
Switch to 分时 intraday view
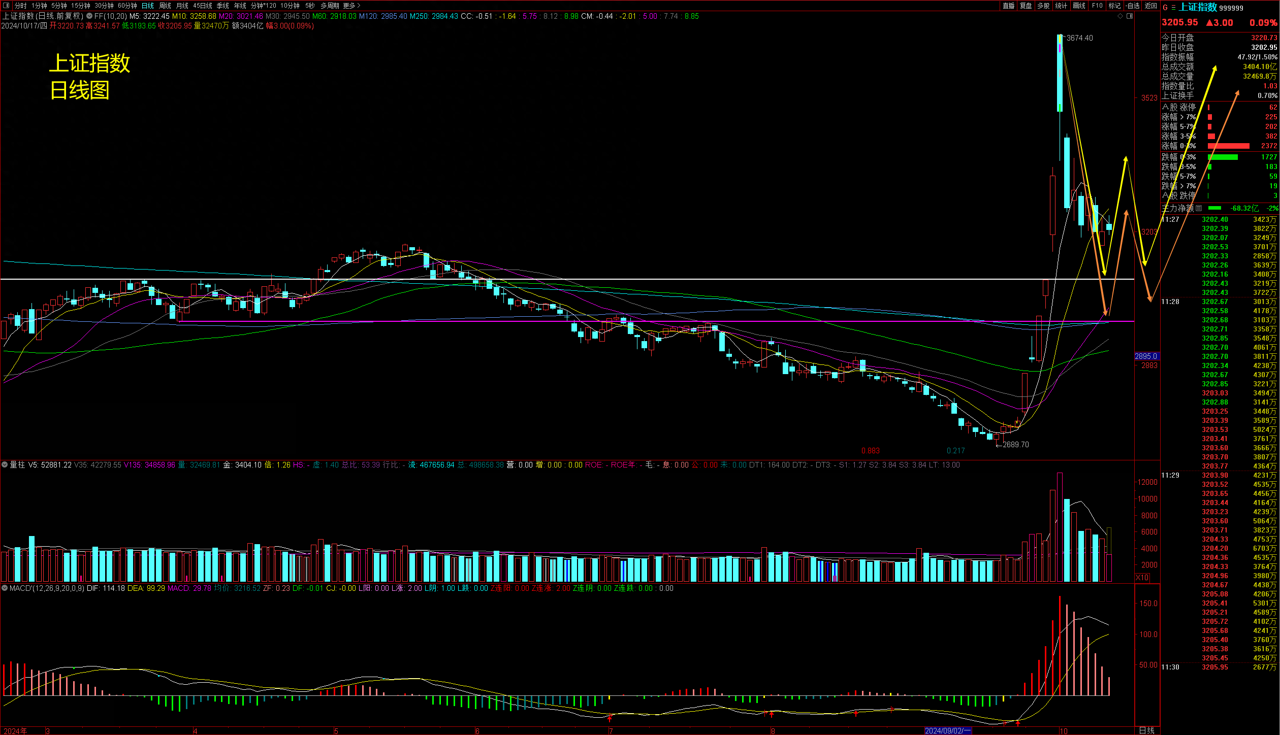21,6
